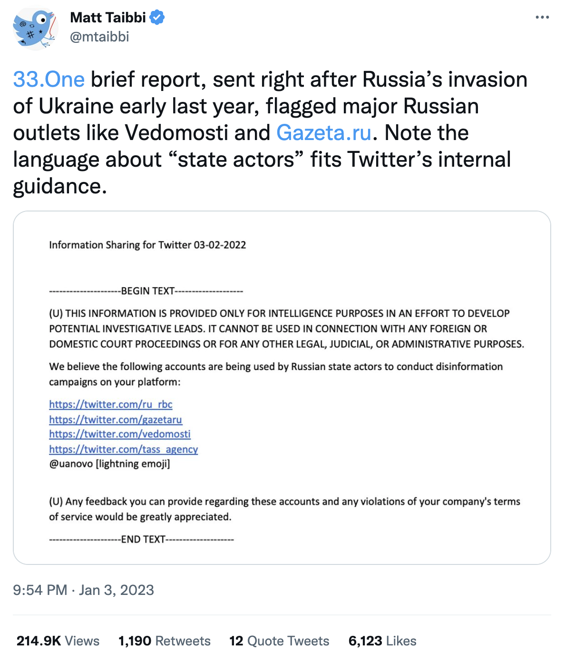Show the 12 Quote Tweets list
This screenshot has height=664, width=565.
pyautogui.click(x=279, y=641)
